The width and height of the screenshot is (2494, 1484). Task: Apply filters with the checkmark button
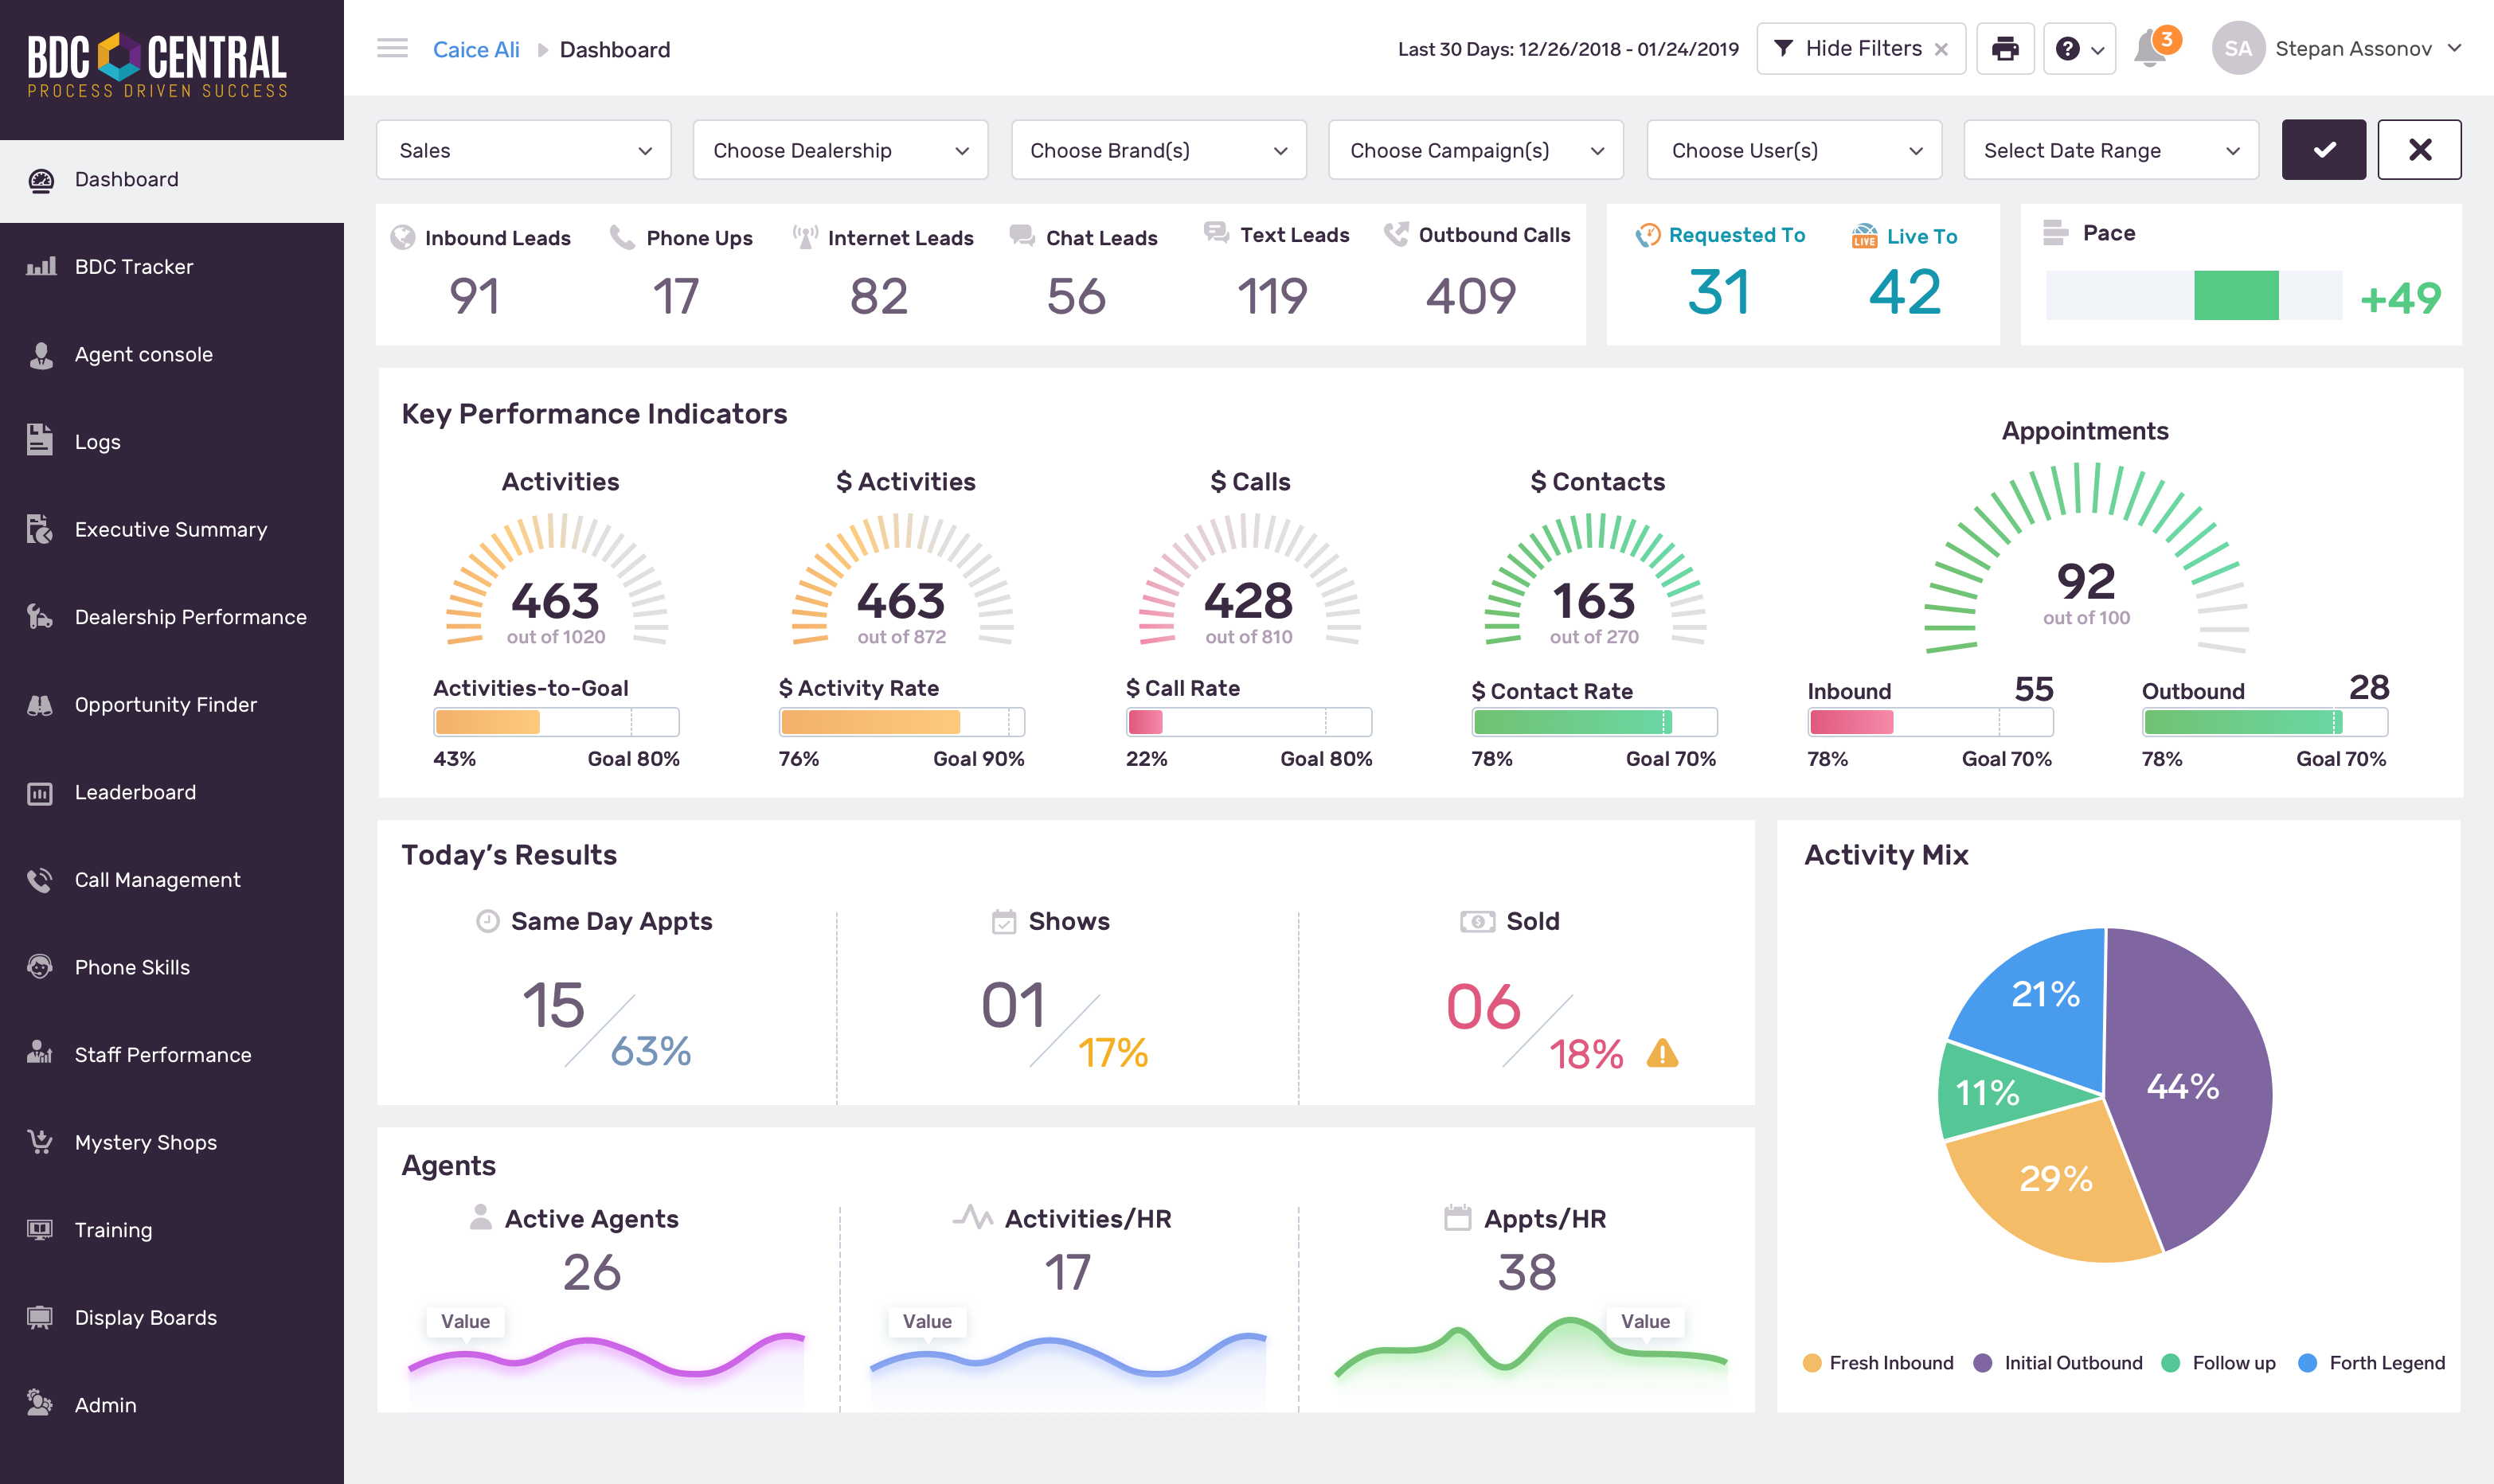click(2323, 150)
